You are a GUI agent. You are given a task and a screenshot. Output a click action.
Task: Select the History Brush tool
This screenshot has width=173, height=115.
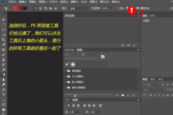(3, 65)
